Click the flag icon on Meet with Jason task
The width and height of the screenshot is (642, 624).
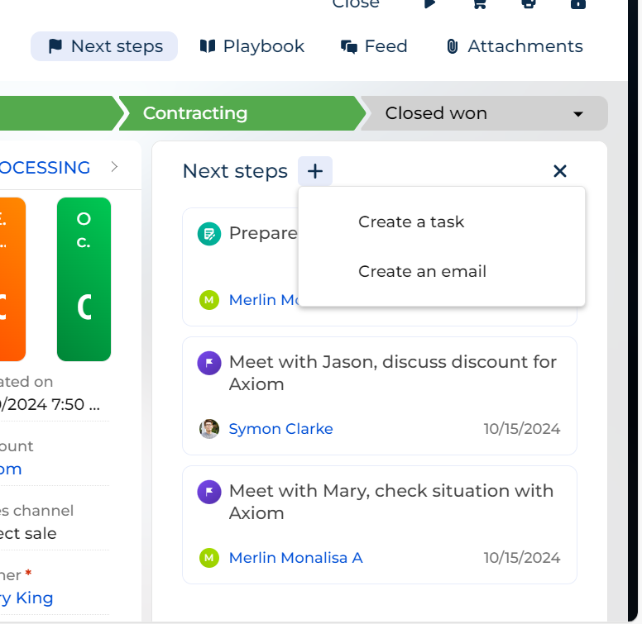click(209, 363)
